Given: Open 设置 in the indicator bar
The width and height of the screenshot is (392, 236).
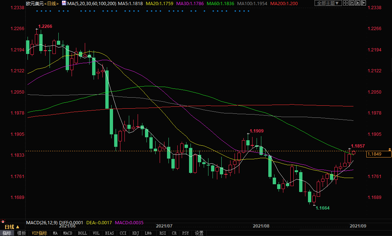Looking at the screenshot, I should (199, 233).
